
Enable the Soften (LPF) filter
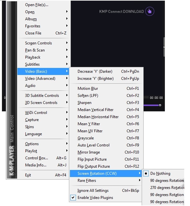106,96
